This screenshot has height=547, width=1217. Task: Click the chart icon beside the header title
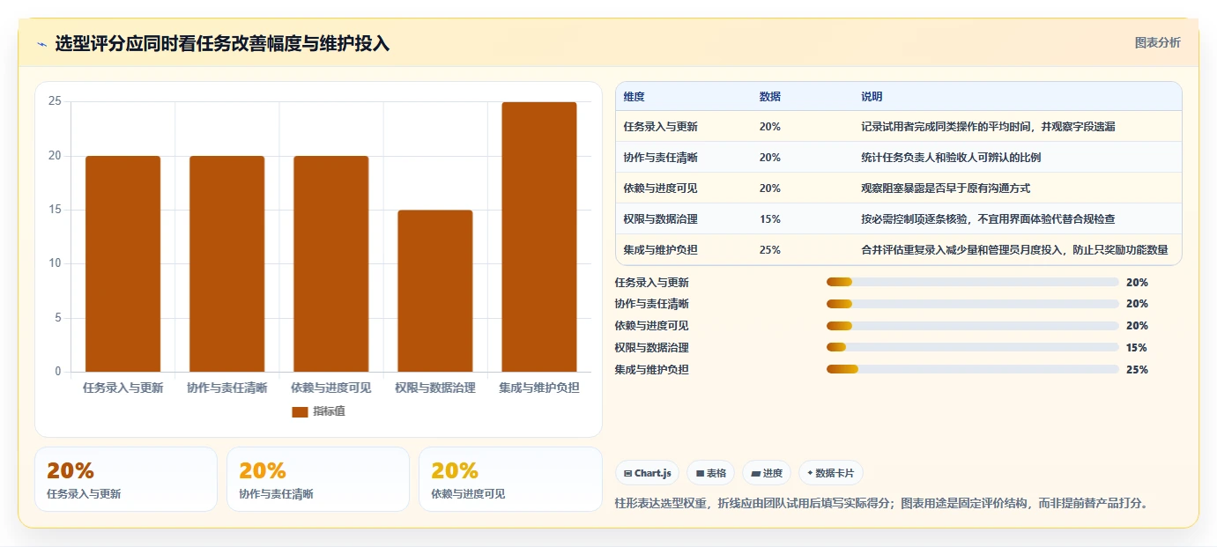click(42, 44)
